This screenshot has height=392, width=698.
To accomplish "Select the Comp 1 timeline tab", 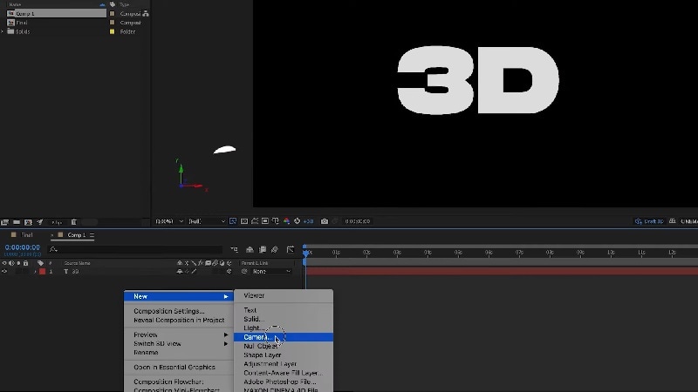I will pyautogui.click(x=76, y=234).
